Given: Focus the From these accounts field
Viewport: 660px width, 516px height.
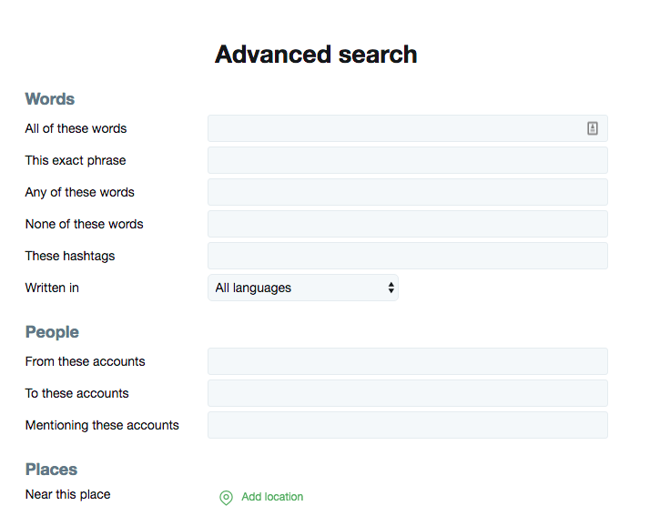Looking at the screenshot, I should click(x=407, y=361).
